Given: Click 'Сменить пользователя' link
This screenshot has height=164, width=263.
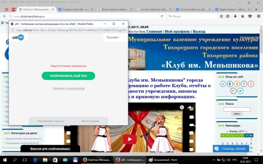Looking at the screenshot, I should (68, 88).
